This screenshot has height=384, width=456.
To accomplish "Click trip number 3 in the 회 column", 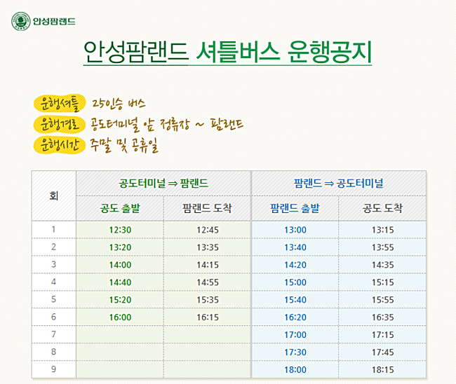I will (x=54, y=264).
